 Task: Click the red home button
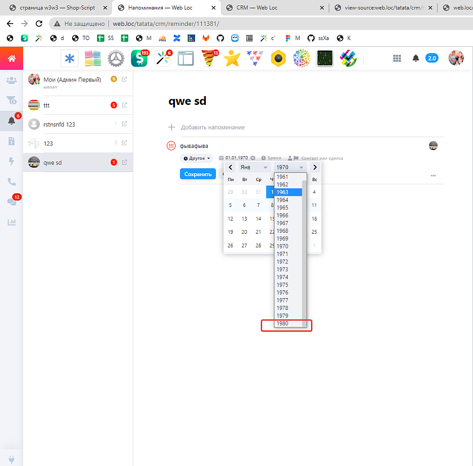click(x=11, y=59)
